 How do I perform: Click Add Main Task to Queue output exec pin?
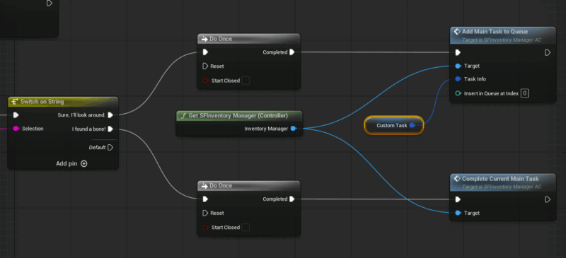pos(548,53)
